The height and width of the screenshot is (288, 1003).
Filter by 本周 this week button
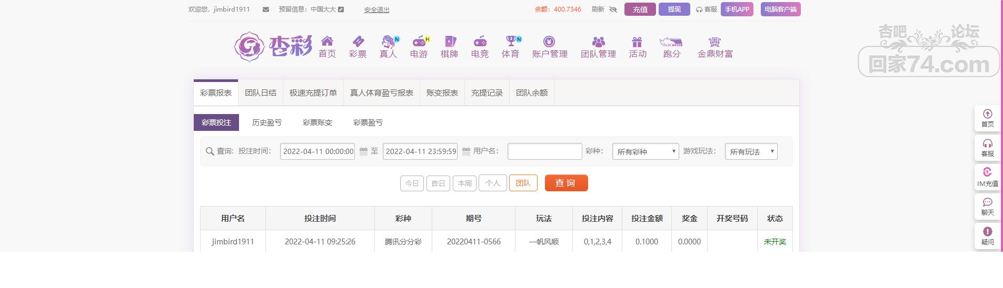pyautogui.click(x=465, y=183)
